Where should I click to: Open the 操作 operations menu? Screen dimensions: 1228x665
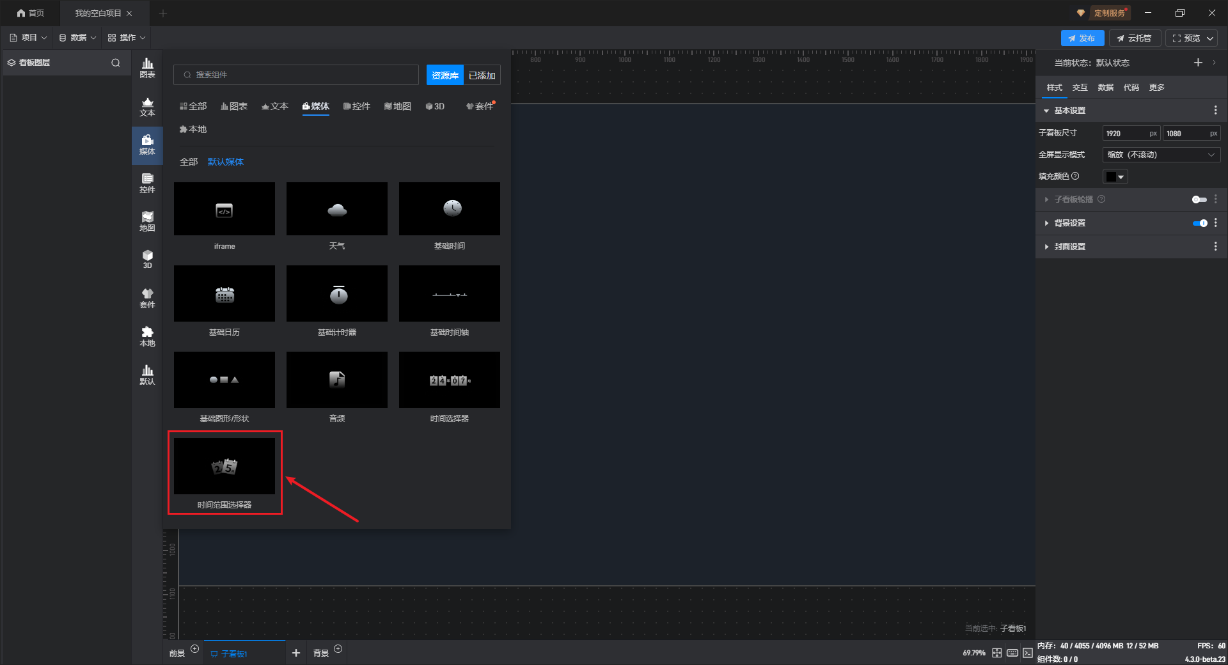tap(127, 38)
